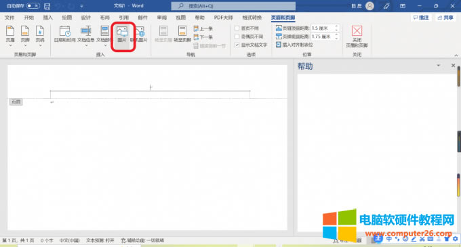Enable Different First Page (首页不同) checkbox

pos(237,28)
